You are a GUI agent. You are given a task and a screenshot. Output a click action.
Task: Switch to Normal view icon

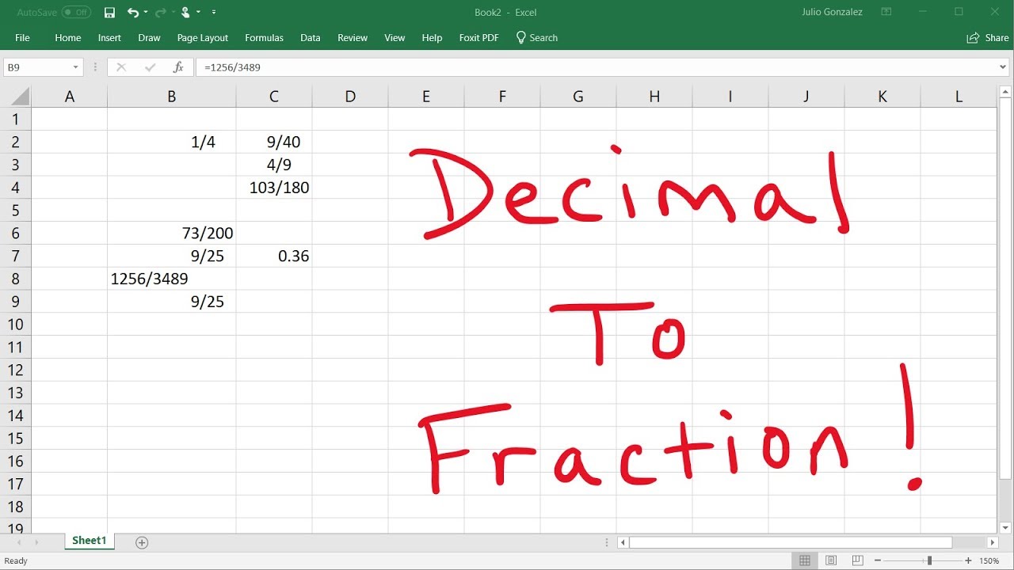805,560
